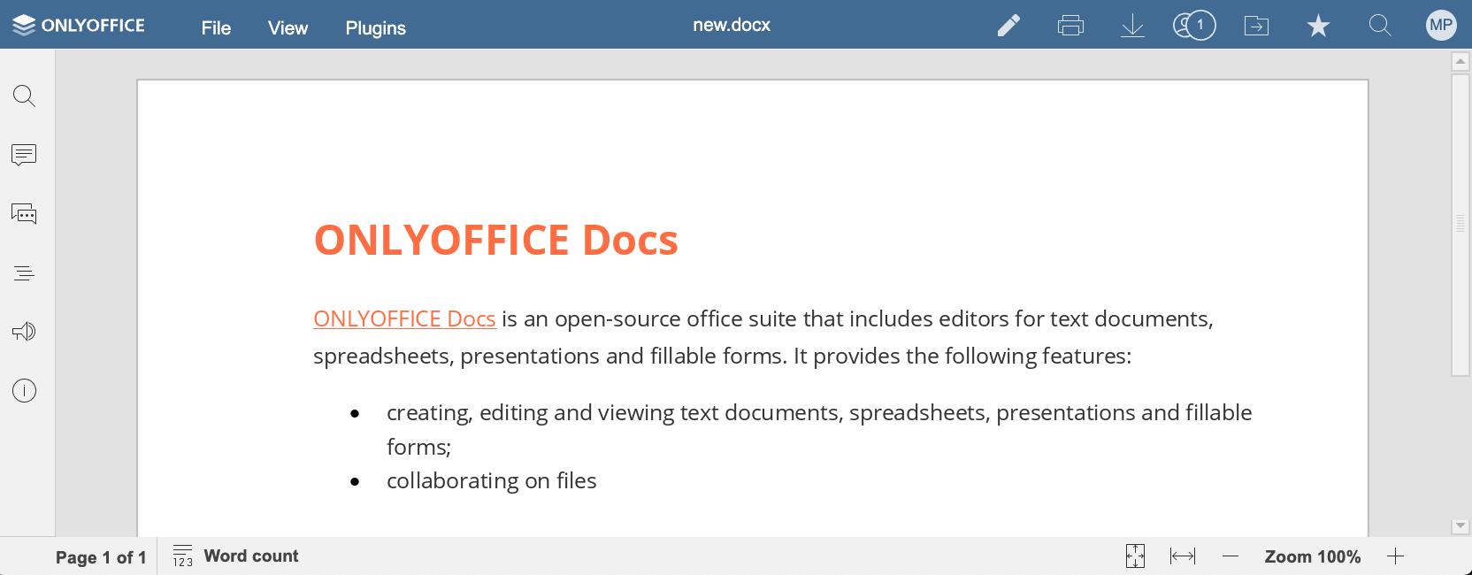This screenshot has width=1472, height=575.
Task: Open the File menu
Action: (216, 28)
